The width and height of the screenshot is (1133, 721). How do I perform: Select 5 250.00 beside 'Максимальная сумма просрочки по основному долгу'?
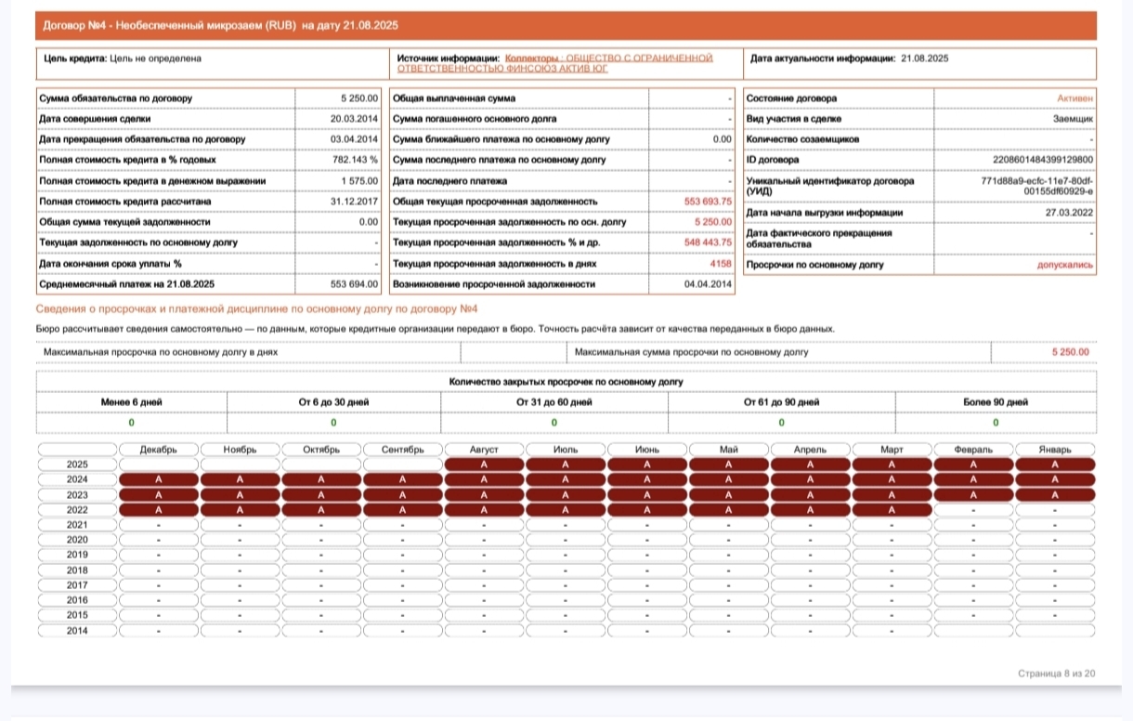pos(1071,352)
